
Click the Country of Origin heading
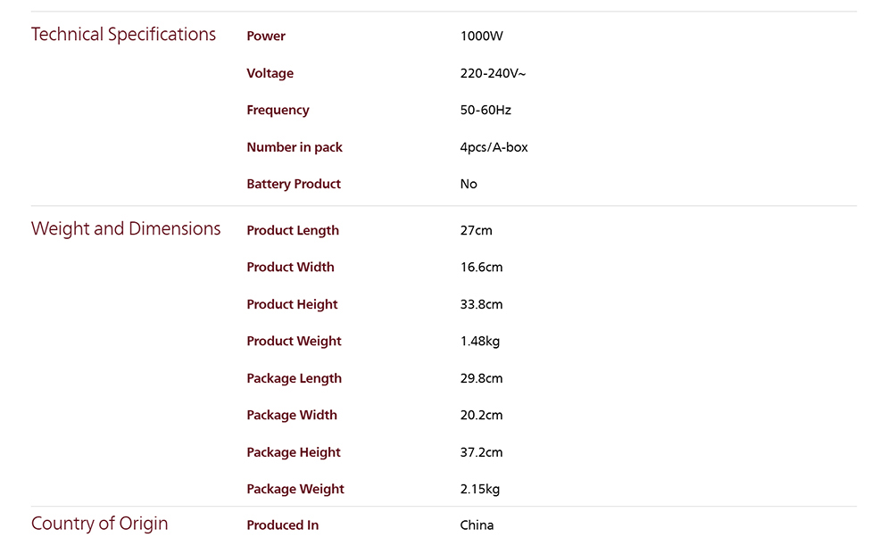(99, 524)
